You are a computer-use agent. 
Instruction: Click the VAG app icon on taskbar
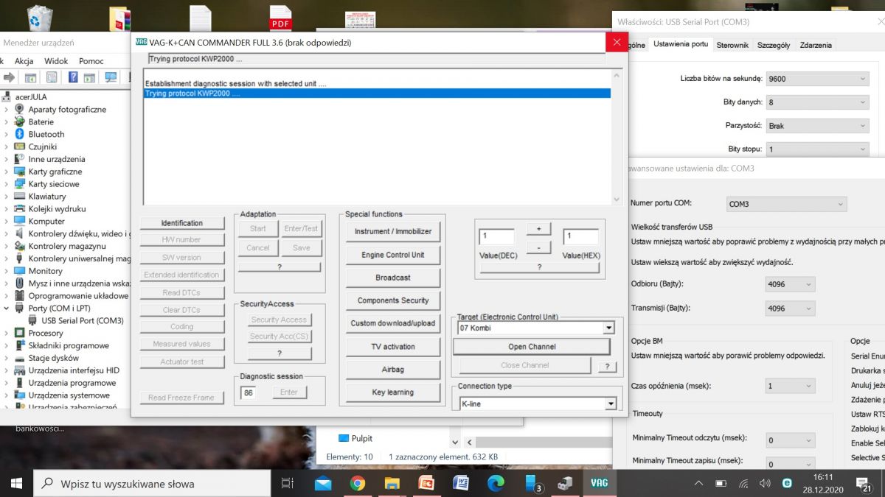(x=600, y=483)
